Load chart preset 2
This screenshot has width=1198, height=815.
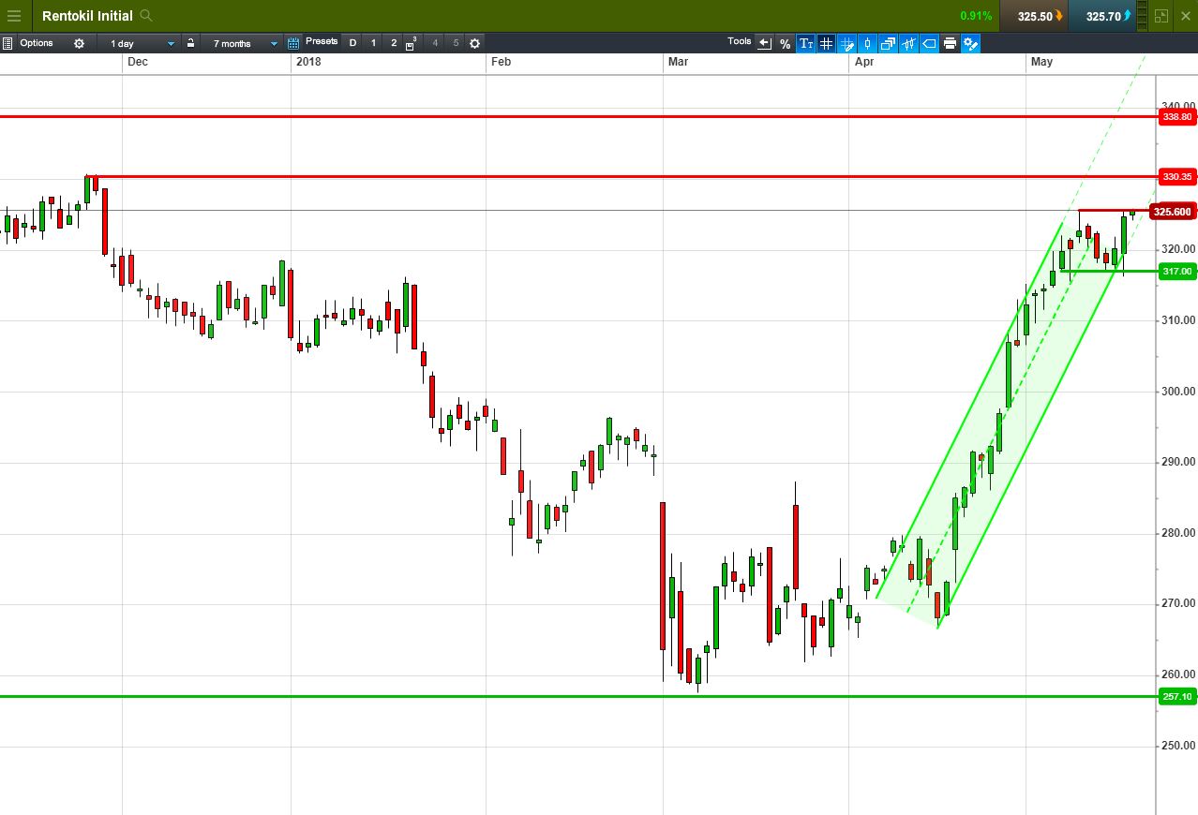394,43
